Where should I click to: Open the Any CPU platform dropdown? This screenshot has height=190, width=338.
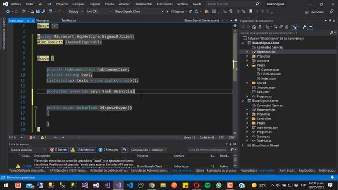99,12
